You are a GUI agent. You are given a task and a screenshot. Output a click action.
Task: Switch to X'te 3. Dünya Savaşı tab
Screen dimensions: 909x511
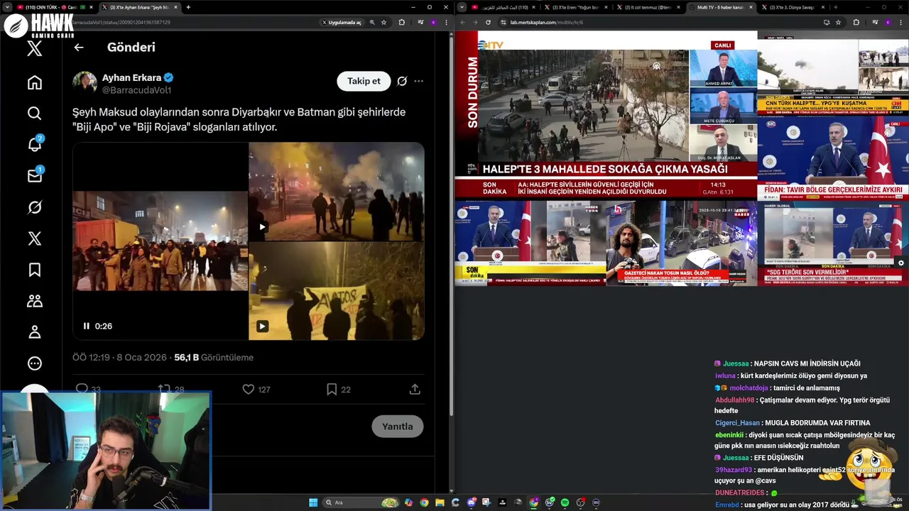point(793,7)
